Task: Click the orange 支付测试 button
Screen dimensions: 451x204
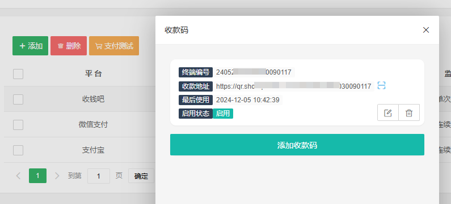Action: pos(114,46)
